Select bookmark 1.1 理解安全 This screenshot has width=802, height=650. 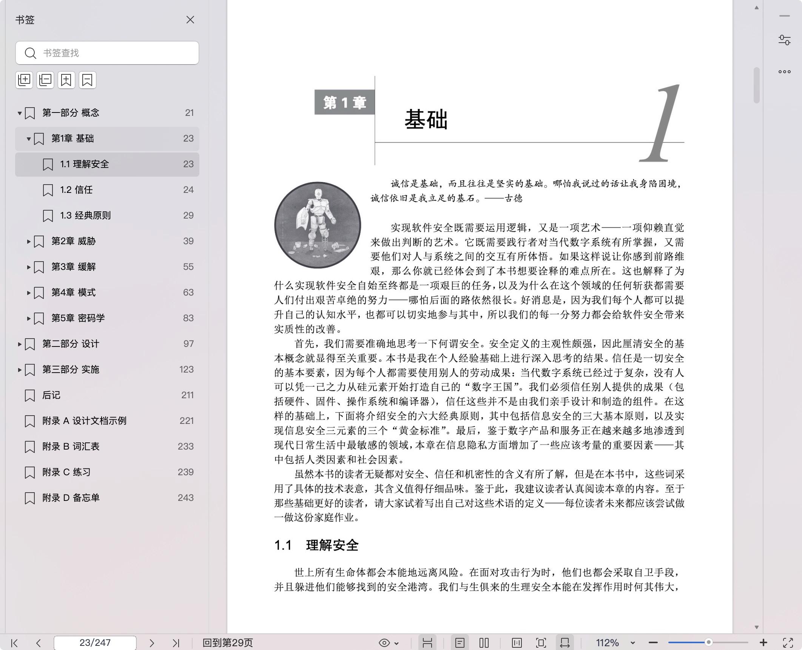107,164
